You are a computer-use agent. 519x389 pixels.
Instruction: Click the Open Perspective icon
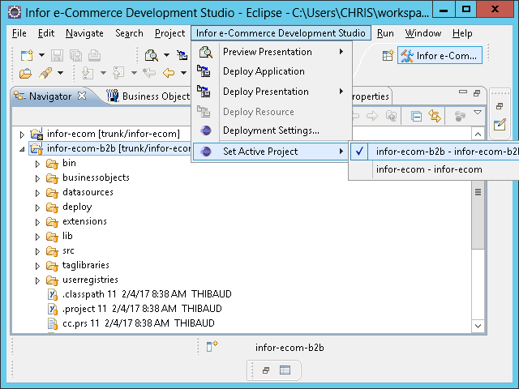tap(388, 55)
